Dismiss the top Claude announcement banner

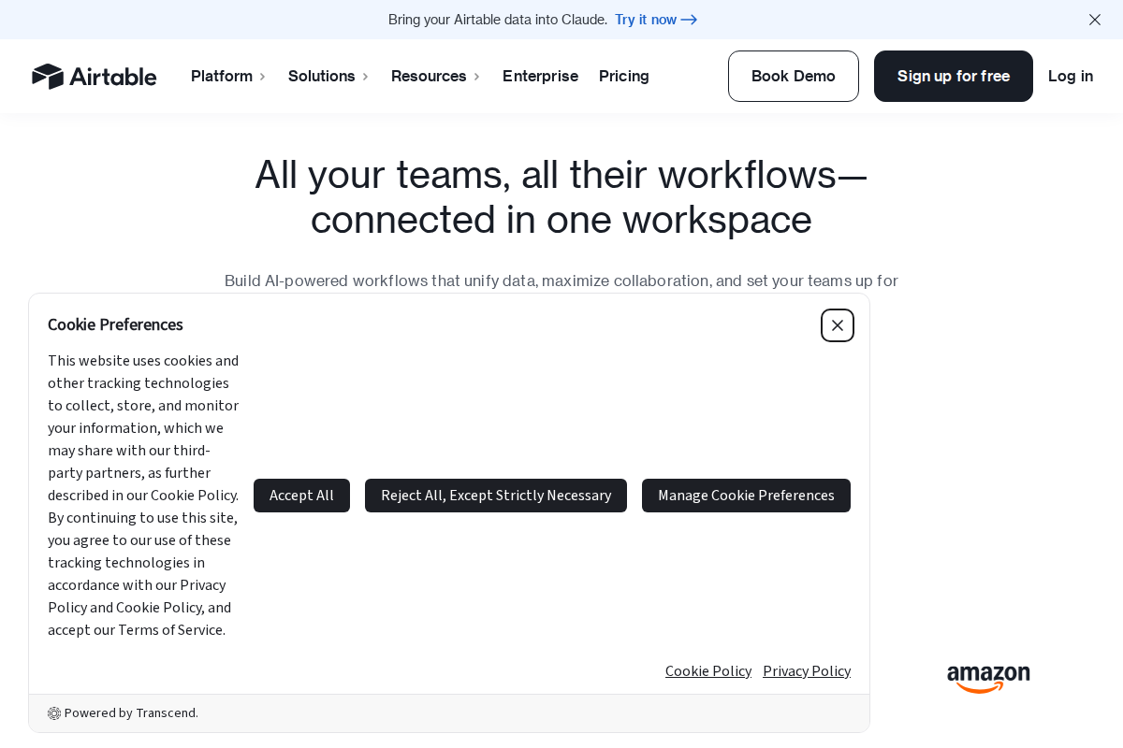[1094, 20]
